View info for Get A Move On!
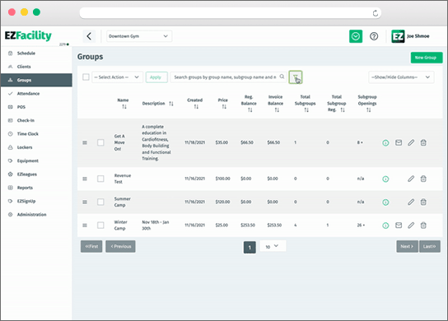 385,142
